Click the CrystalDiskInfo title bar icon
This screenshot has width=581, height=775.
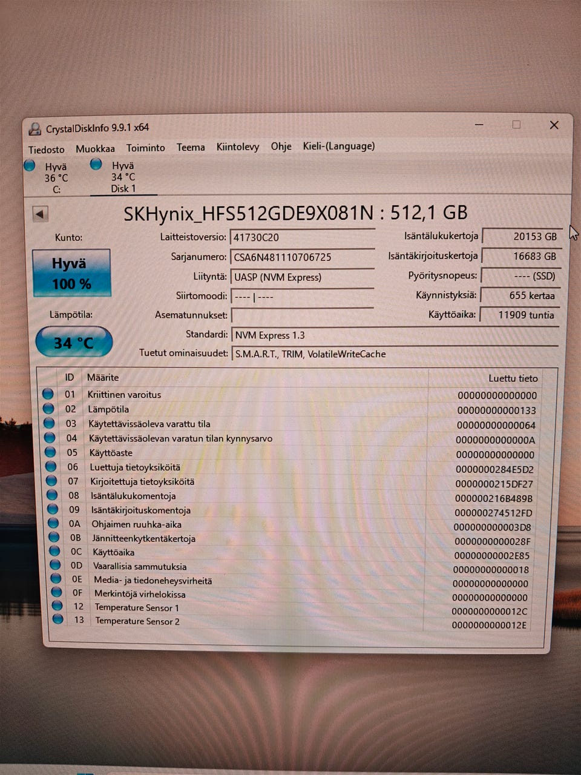pos(34,129)
